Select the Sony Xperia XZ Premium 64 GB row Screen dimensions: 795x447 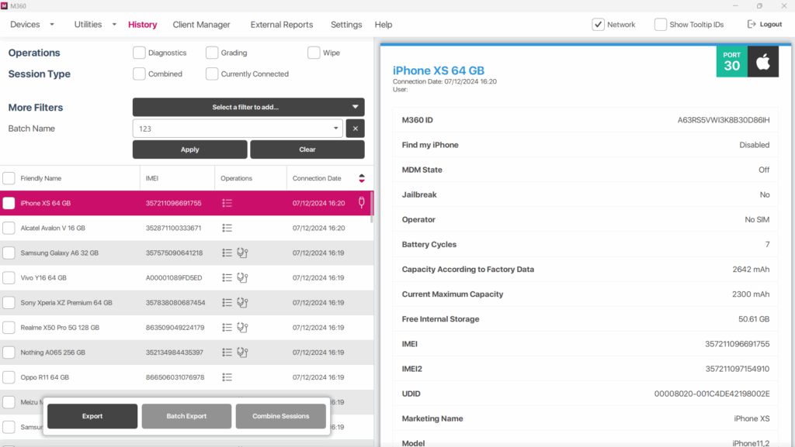[x=186, y=302]
